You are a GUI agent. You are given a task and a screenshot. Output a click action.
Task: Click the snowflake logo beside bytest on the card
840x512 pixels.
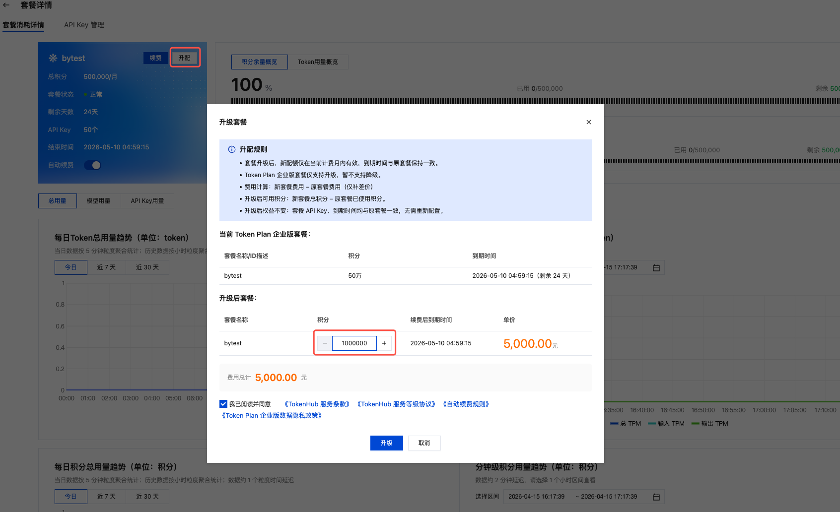coord(53,58)
